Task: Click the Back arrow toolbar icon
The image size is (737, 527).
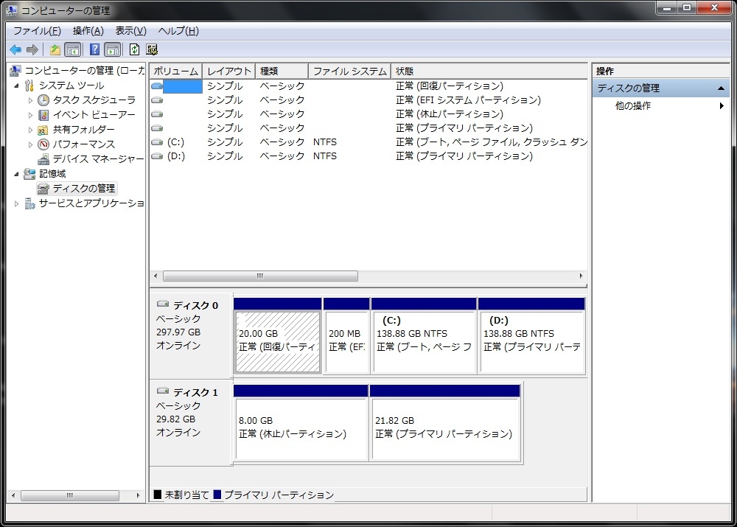Action: click(x=15, y=49)
